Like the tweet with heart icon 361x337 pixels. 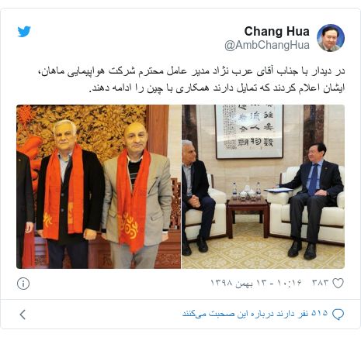tap(338, 283)
